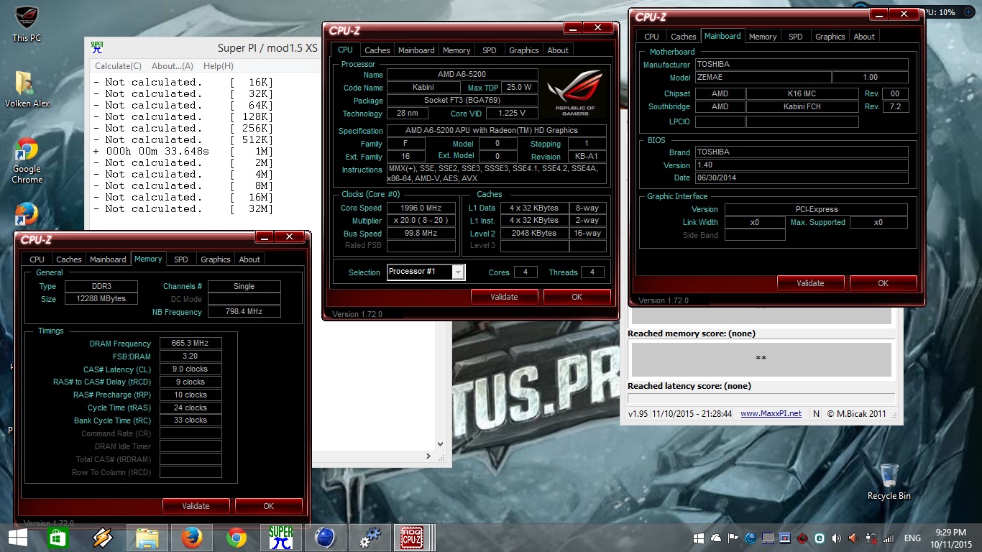Click Republic of Gamers logo
This screenshot has width=982, height=552.
(575, 93)
